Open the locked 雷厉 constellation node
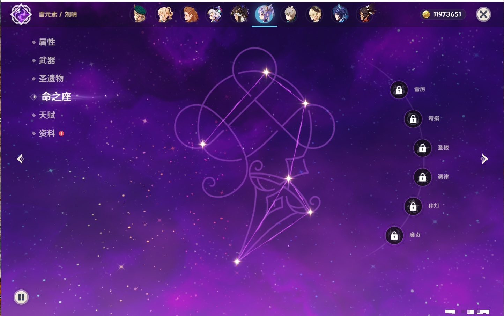Screen dimensions: 504x316 pos(399,90)
